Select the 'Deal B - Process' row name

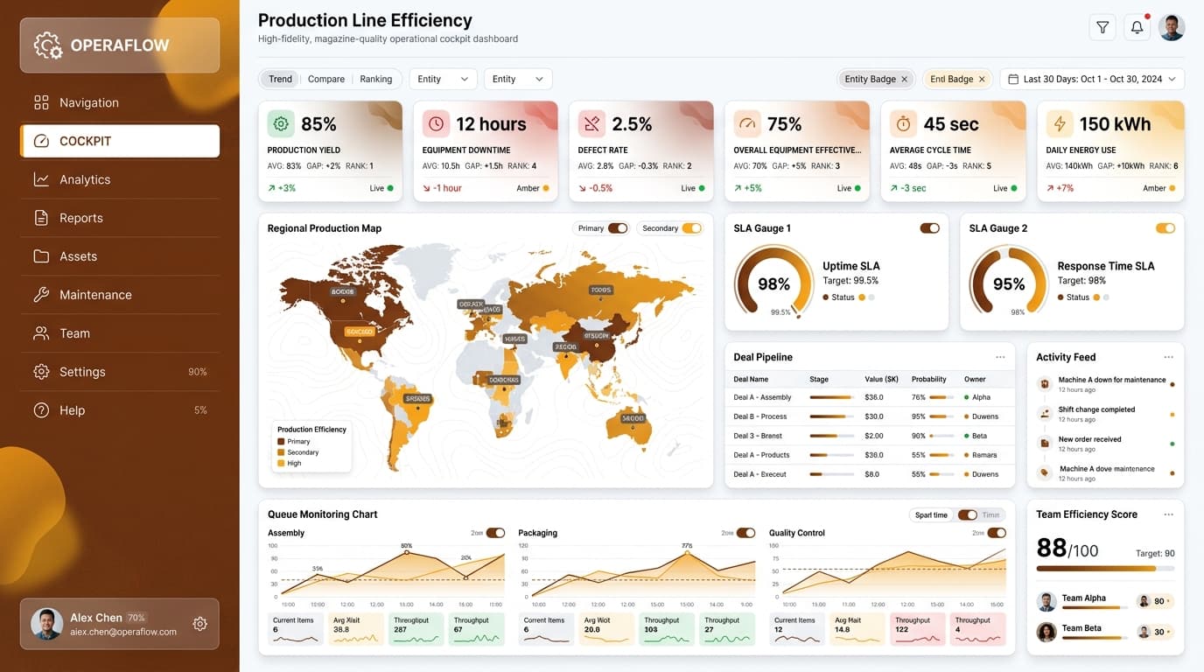760,416
